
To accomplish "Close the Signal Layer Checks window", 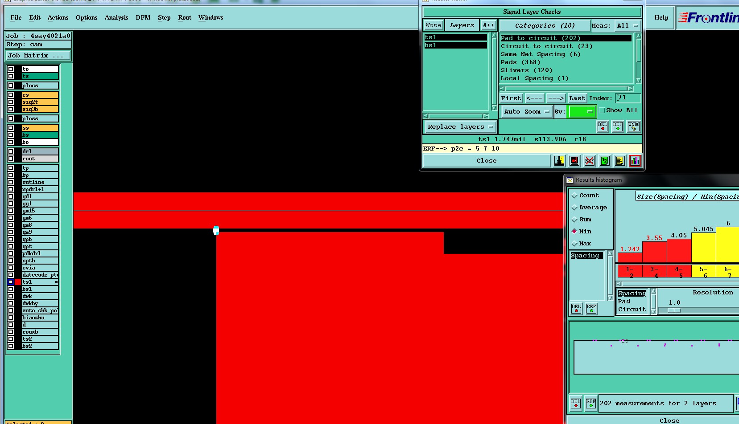I will tap(487, 161).
